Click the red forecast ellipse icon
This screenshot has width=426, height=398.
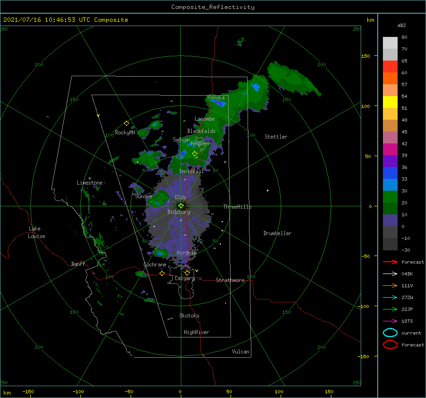pyautogui.click(x=390, y=345)
